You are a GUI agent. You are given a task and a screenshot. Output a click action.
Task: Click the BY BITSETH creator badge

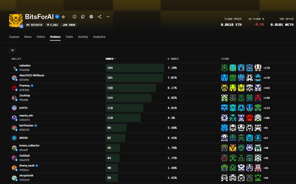pyautogui.click(x=34, y=25)
